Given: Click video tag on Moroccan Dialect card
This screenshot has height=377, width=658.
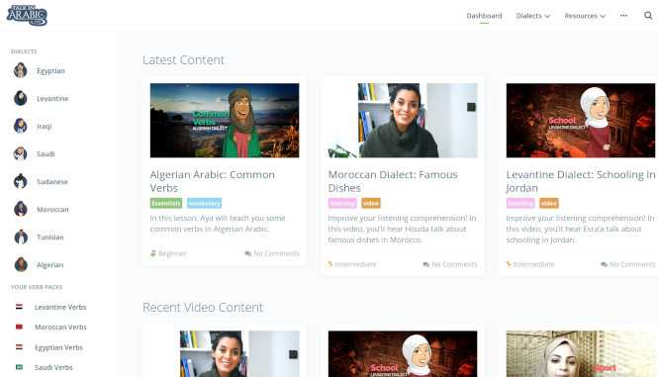Looking at the screenshot, I should pyautogui.click(x=371, y=203).
